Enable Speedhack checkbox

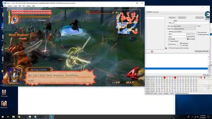point(197,35)
